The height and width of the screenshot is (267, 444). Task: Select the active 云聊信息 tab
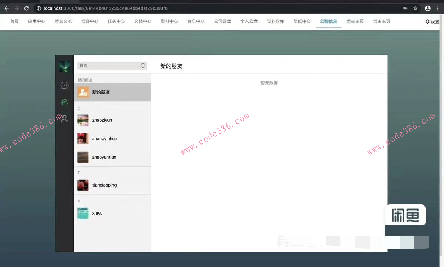point(329,21)
